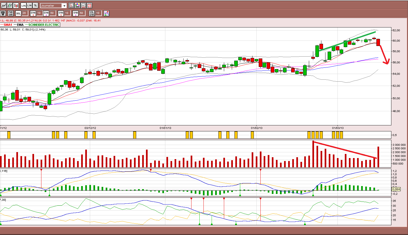Screen dimensions: 408x235
Task: Click the 0,5 signal strip axis label
Action: [x=395, y=135]
